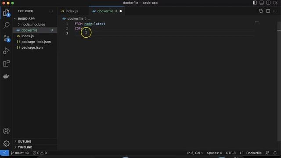Change file encoding UTF-8
This screenshot has width=281, height=158.
point(231,153)
